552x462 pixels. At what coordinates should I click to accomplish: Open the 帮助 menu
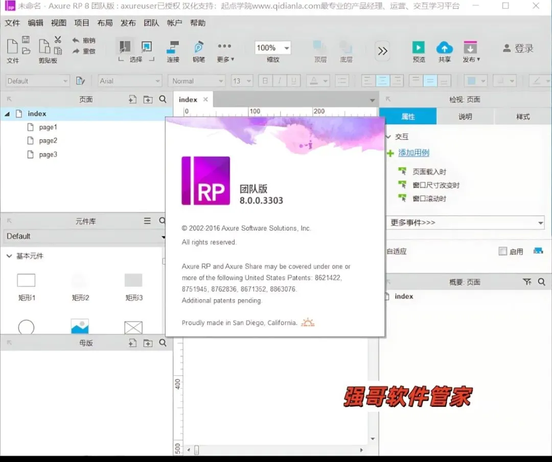[x=198, y=23]
